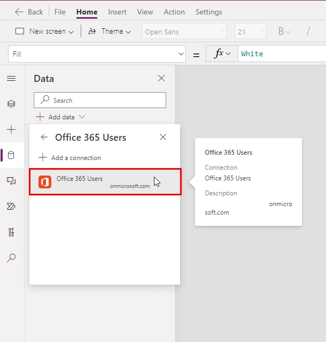Open the Insert tab

click(x=117, y=12)
